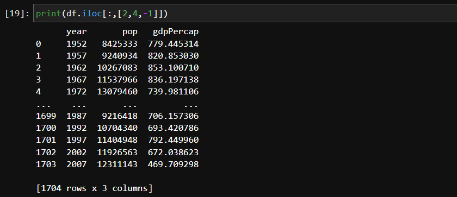The height and width of the screenshot is (197, 457).
Task: Click the row index 1700
Action: [46, 128]
